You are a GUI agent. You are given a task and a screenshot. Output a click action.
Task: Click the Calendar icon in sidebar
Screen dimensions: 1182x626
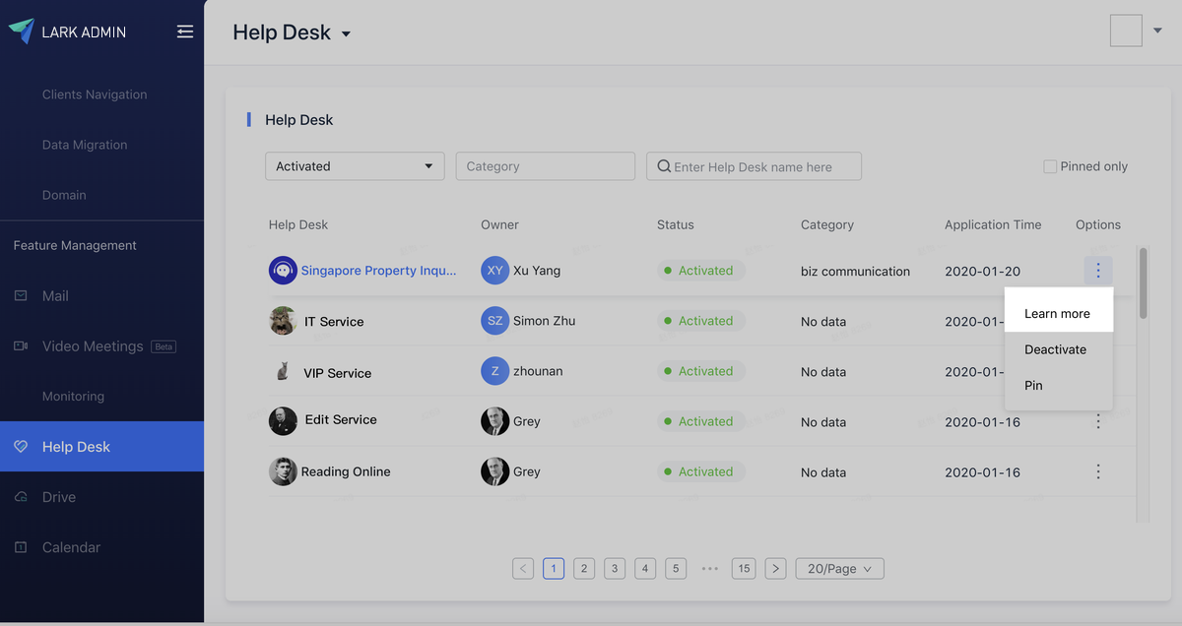pos(21,547)
